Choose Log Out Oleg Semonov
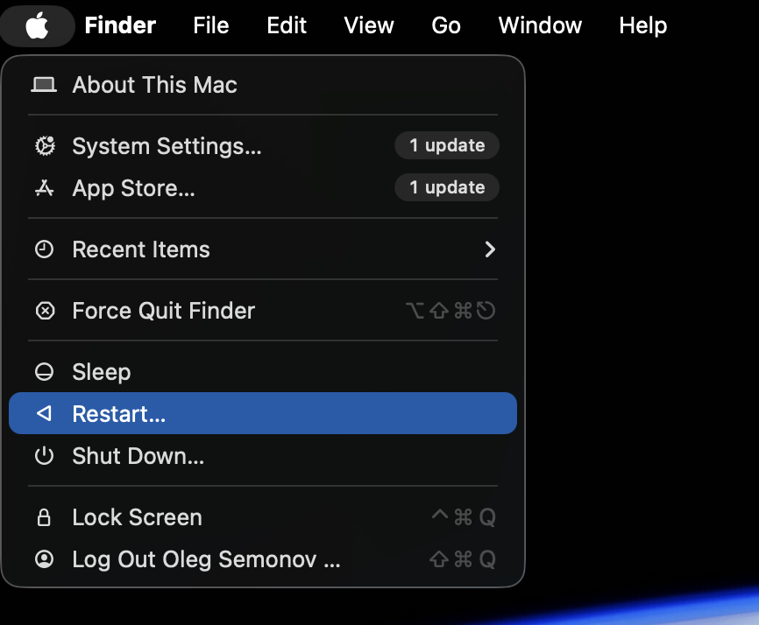759x625 pixels. click(206, 559)
